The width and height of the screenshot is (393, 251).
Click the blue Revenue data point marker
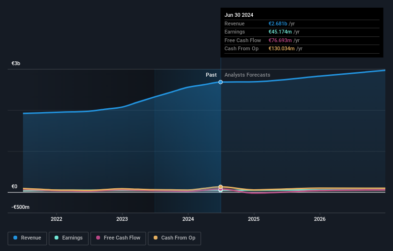(x=221, y=82)
